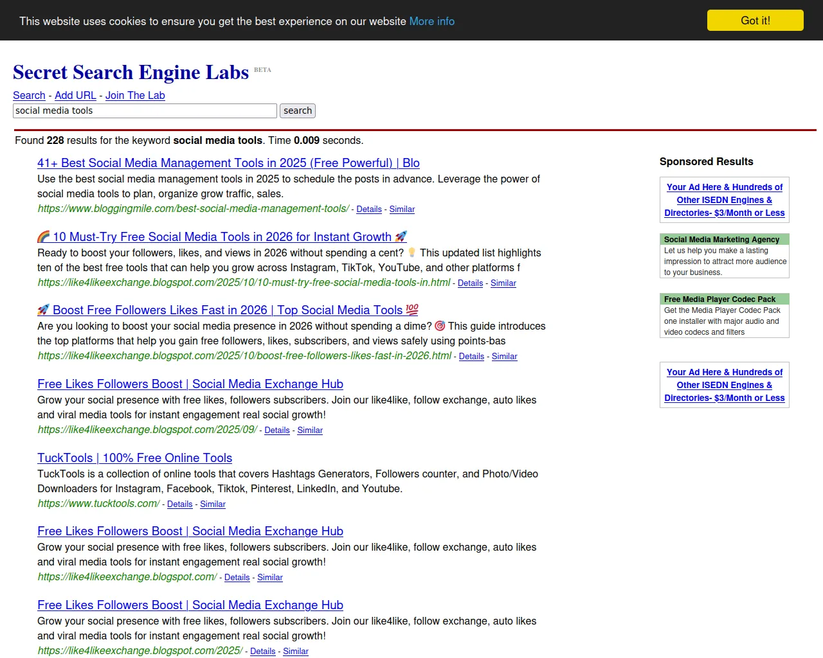Open the bottom Your Ad Here sponsored link
823x658 pixels.
724,385
